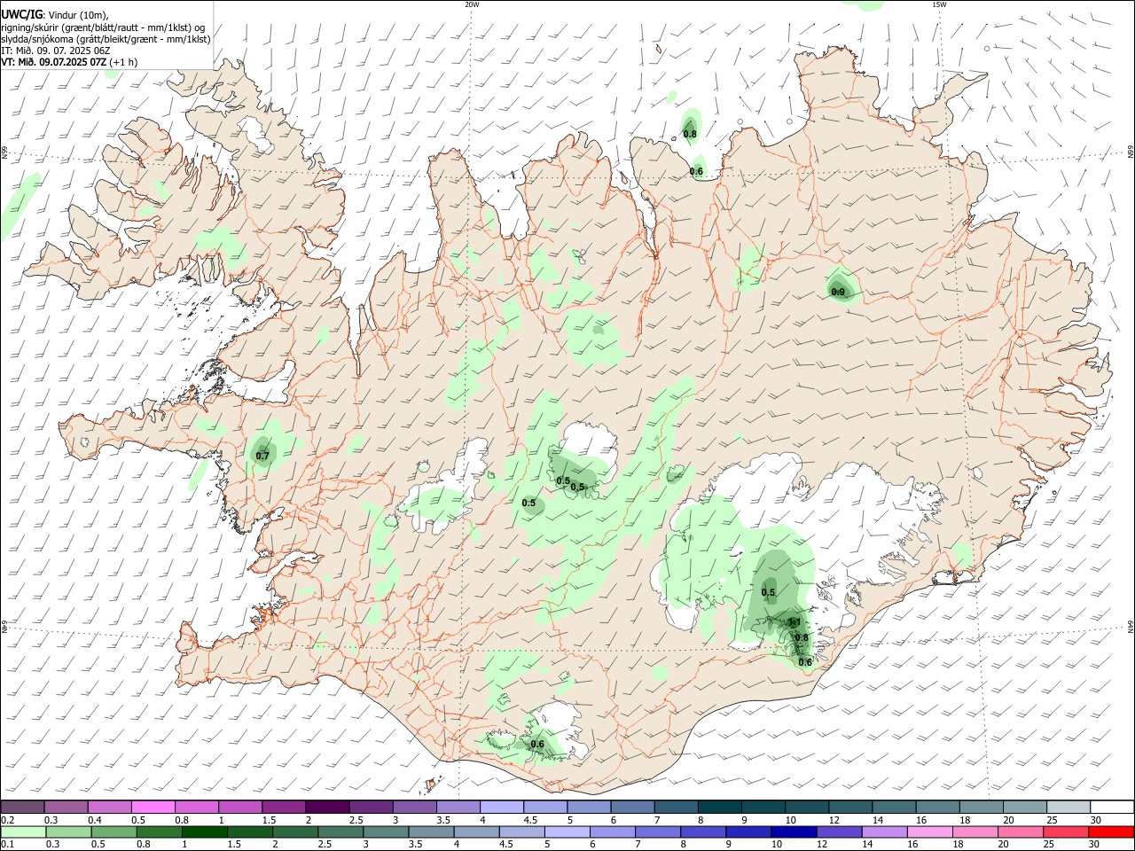Click the 0.7 precipitation value in the west
Screen dimensions: 1135x851
tap(262, 456)
